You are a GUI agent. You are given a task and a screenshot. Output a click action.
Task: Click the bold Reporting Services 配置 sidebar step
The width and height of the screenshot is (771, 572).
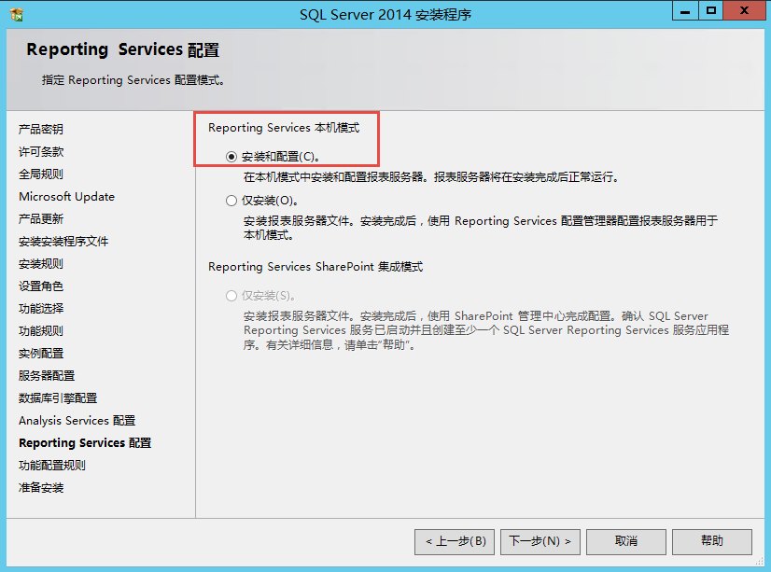click(x=85, y=442)
